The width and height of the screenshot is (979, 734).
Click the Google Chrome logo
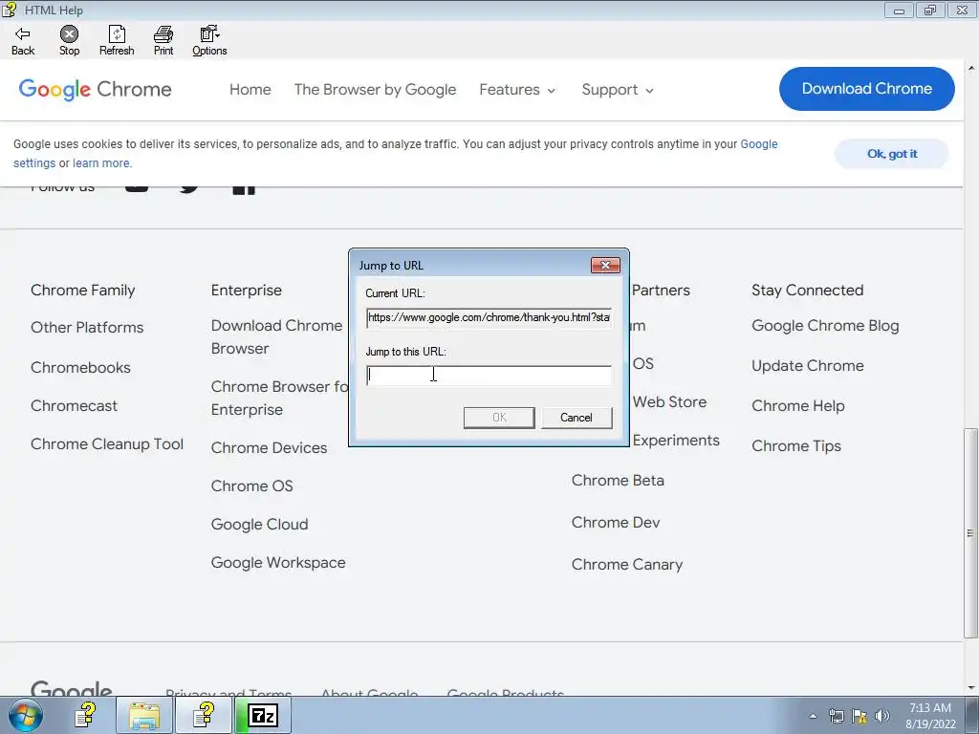pos(95,89)
